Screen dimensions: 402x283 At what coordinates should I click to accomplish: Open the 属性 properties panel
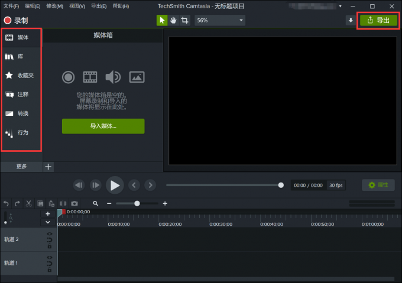click(x=378, y=185)
